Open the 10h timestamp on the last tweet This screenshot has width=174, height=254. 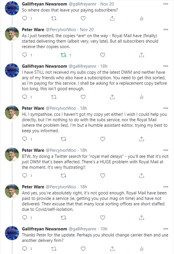point(103,229)
